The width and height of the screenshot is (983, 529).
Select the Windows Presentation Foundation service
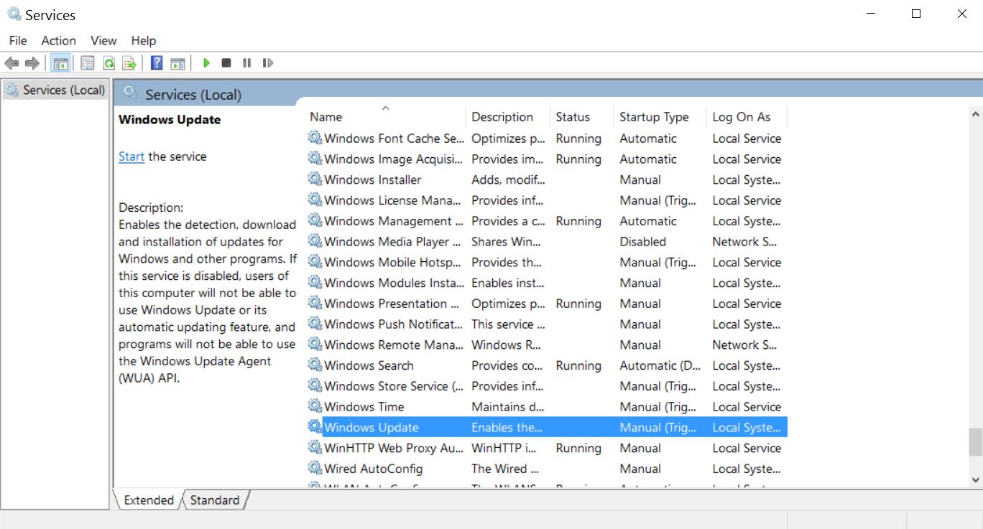tap(547, 304)
